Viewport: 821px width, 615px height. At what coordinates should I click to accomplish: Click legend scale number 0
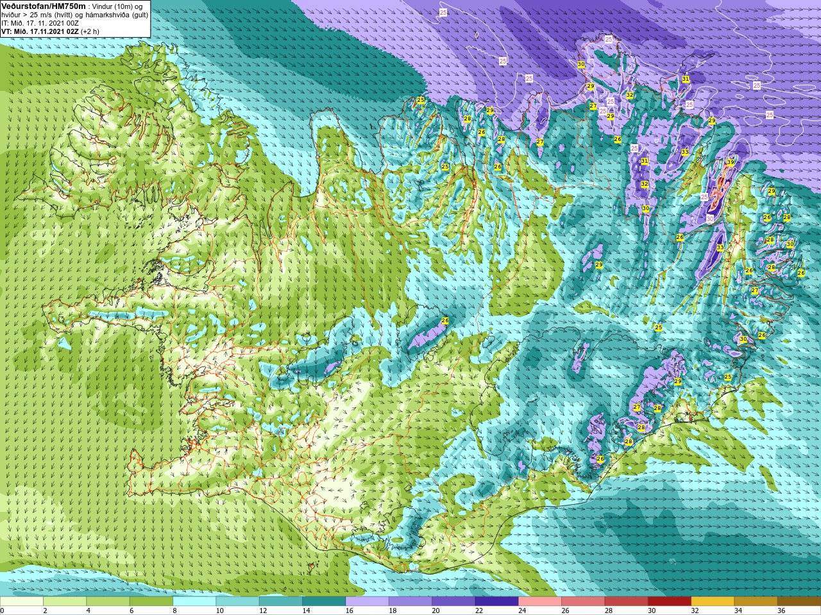tap(3, 611)
